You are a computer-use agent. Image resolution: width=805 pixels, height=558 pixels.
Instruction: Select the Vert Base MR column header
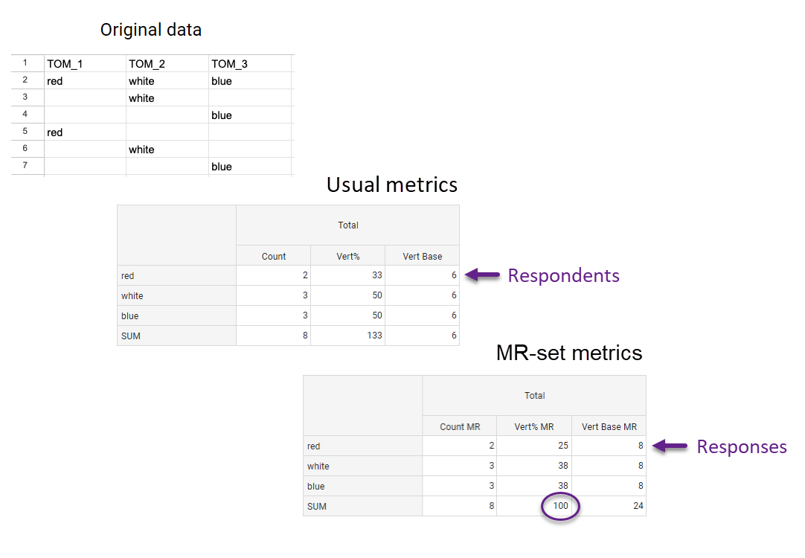[609, 427]
